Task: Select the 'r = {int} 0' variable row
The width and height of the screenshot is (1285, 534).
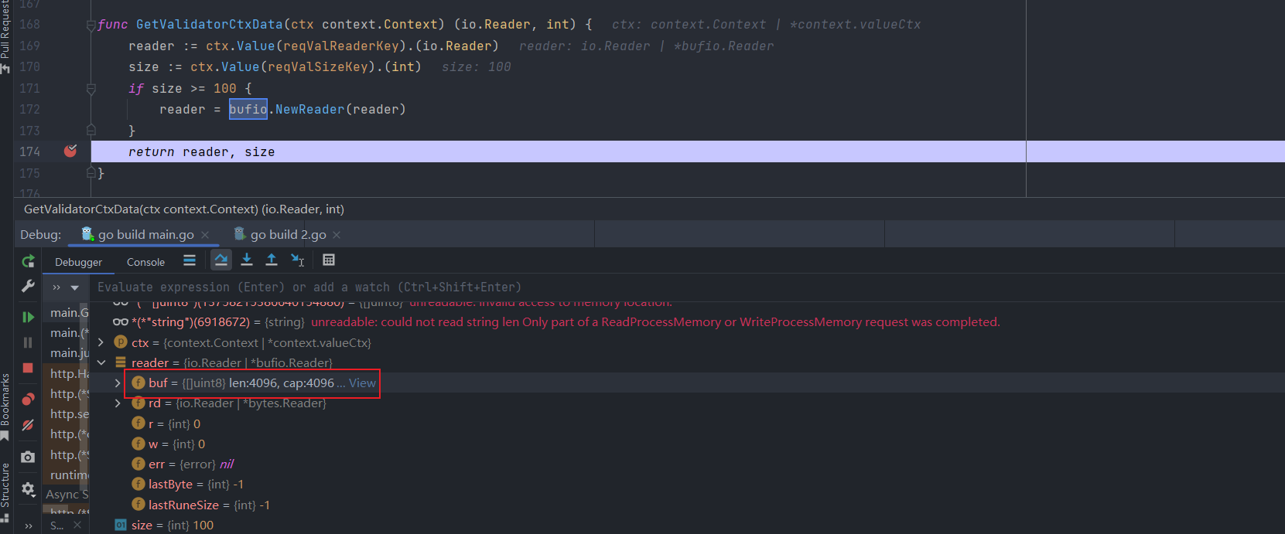Action: coord(687,423)
